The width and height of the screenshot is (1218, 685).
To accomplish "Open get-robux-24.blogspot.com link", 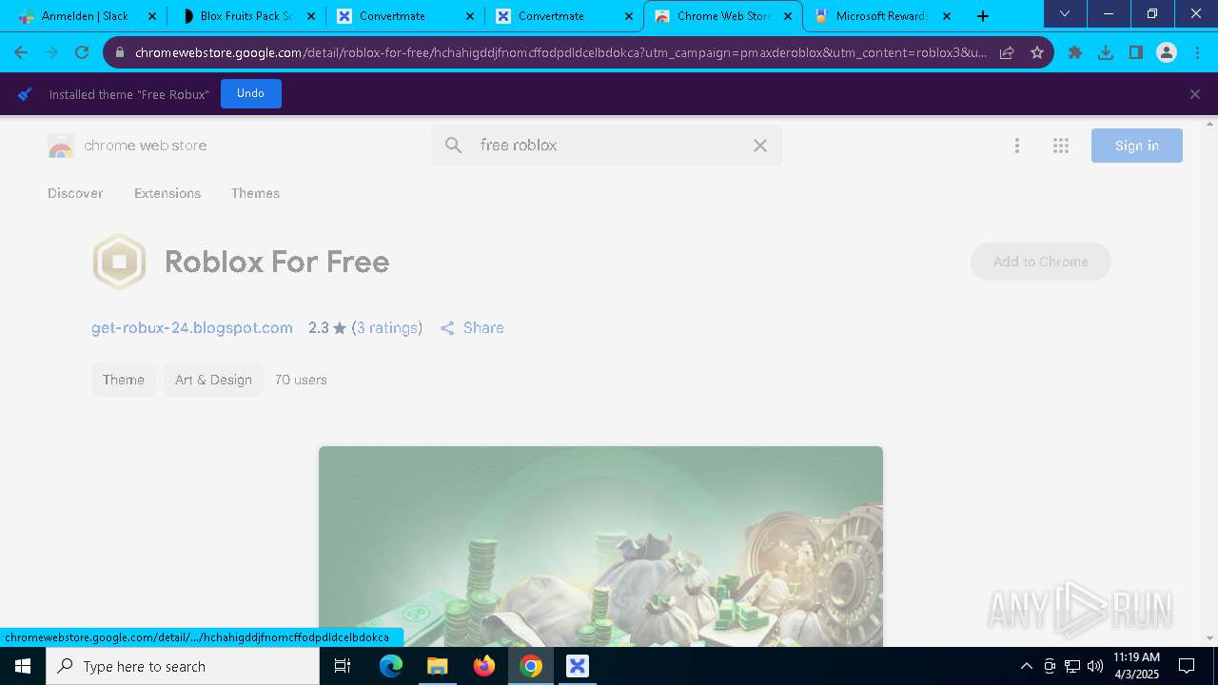I will click(x=192, y=327).
